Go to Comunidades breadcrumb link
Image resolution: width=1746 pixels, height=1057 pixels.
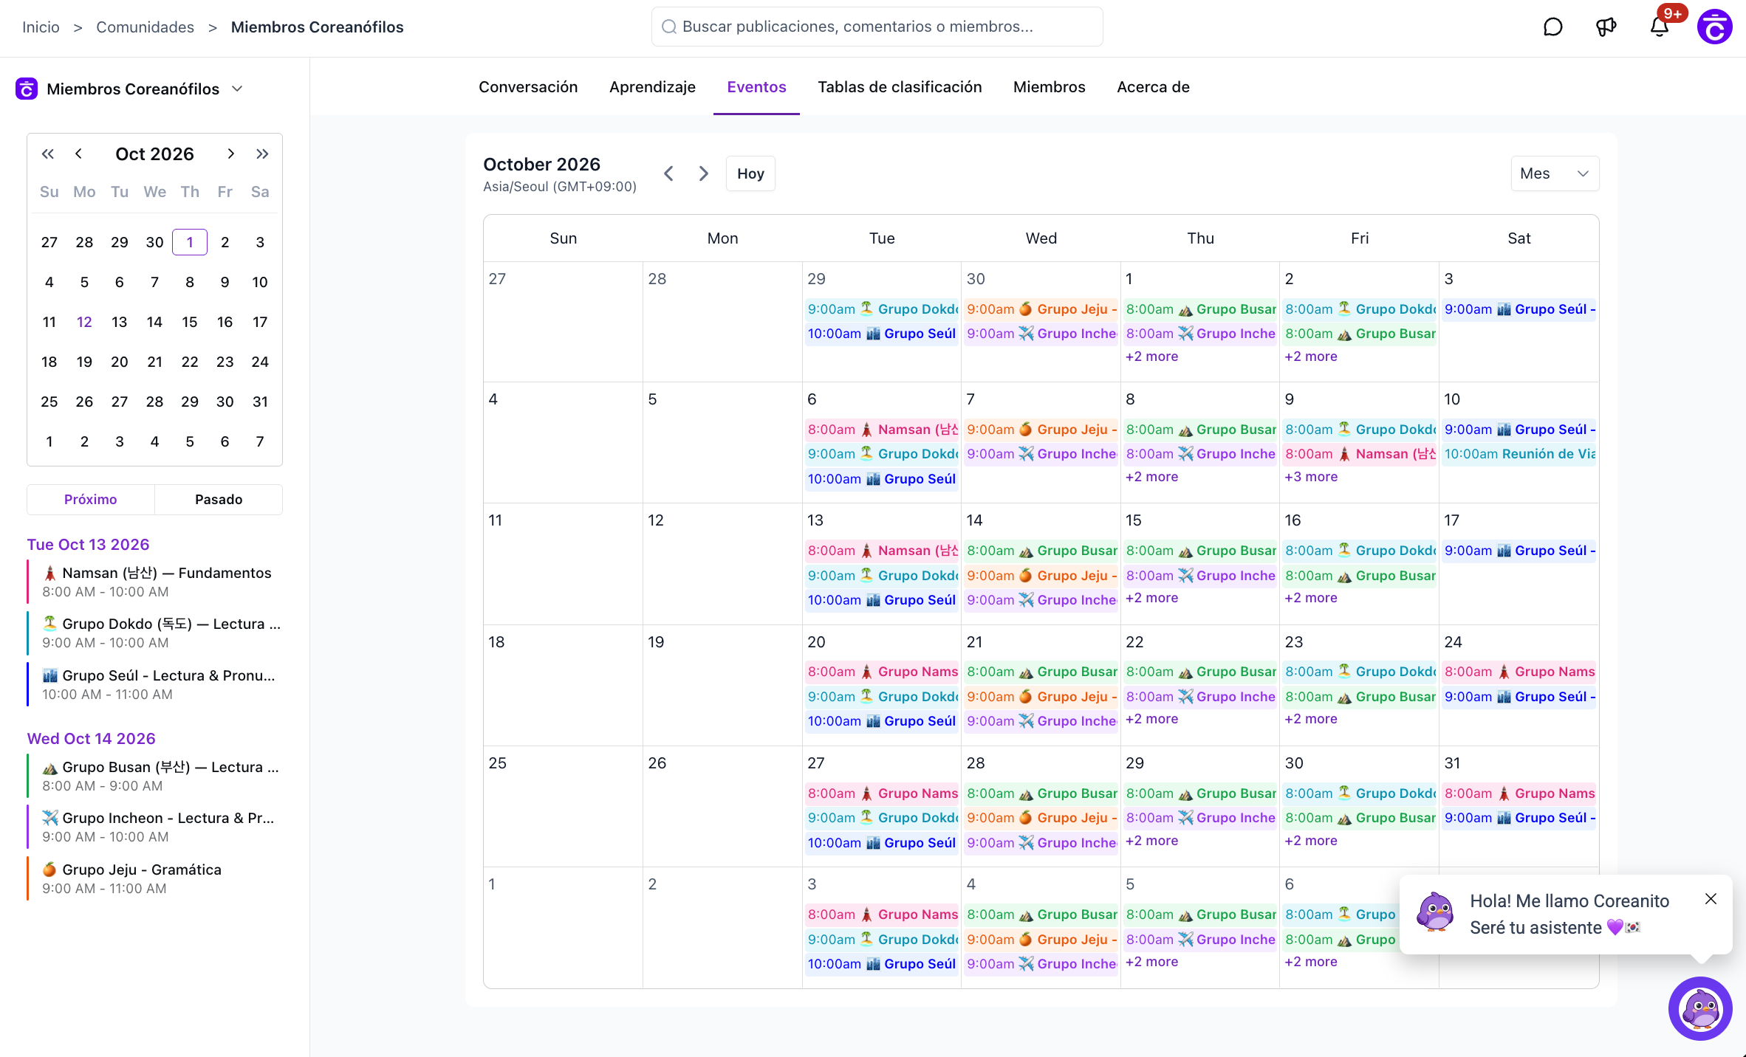(x=145, y=27)
